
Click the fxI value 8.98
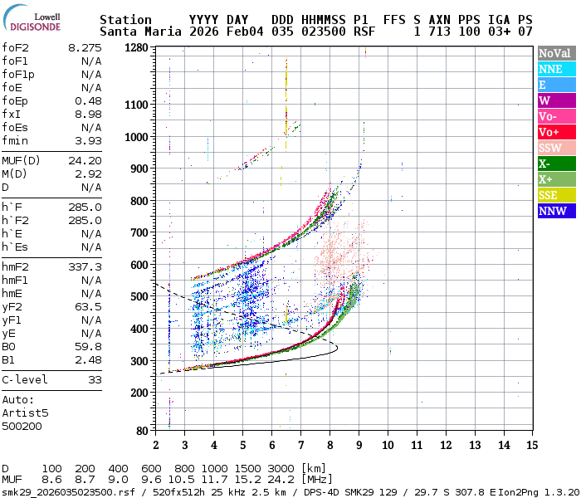click(88, 115)
